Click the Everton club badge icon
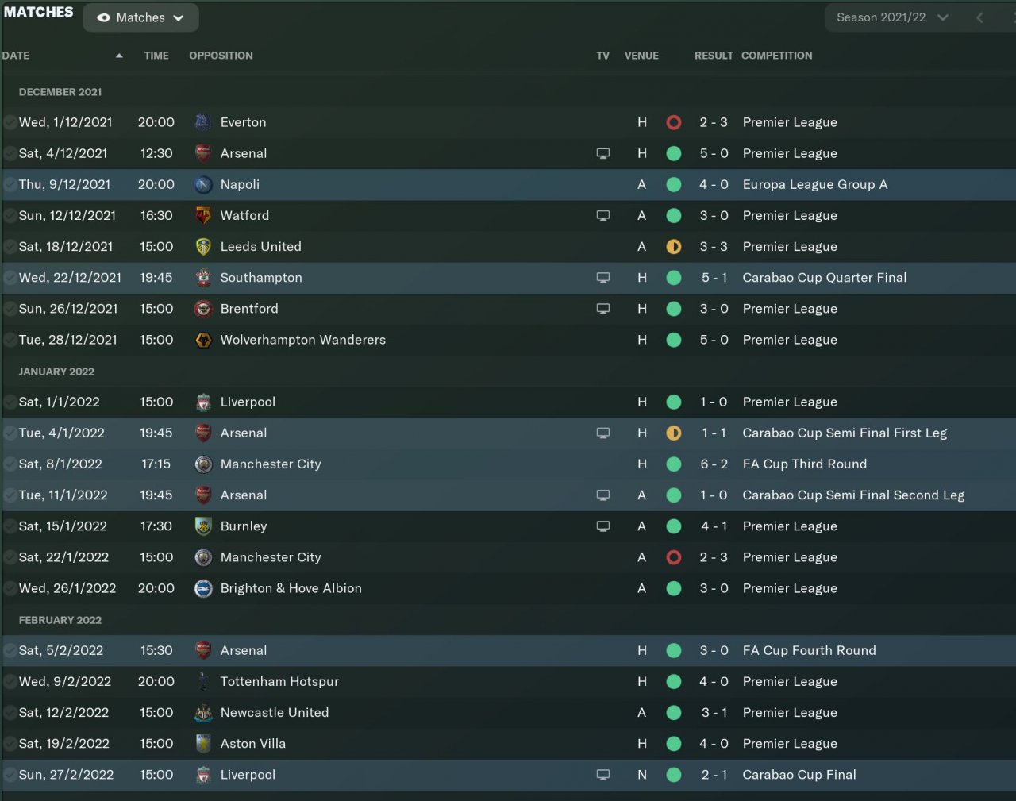 click(203, 122)
